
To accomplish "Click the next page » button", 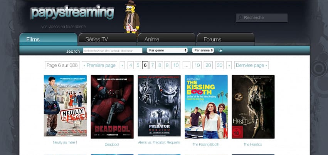I will coord(229,65).
